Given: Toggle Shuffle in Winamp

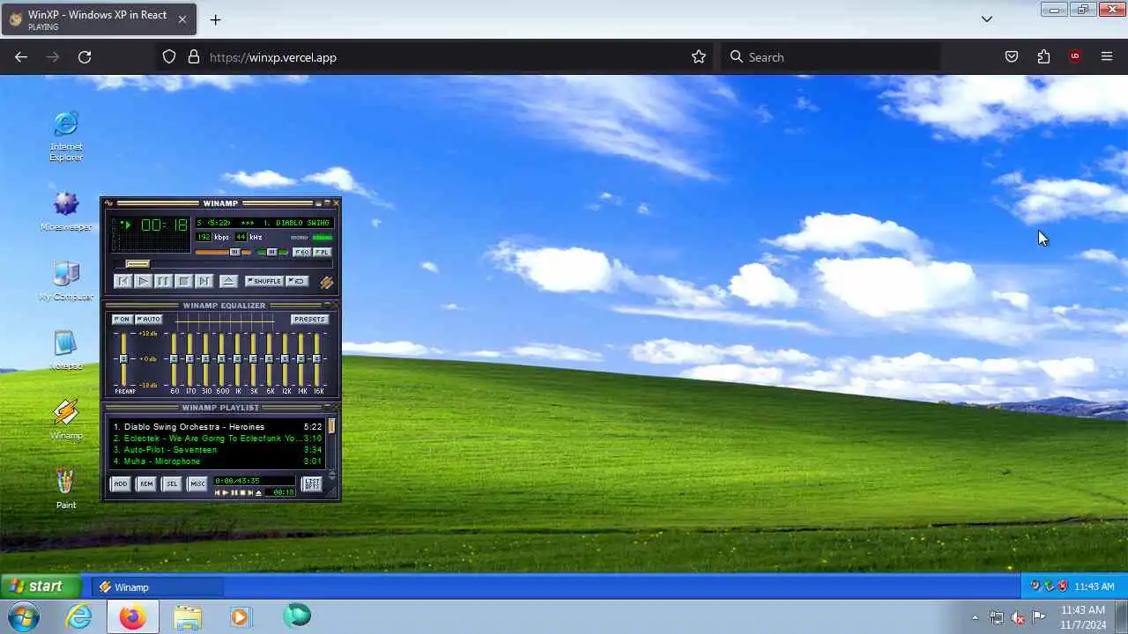Looking at the screenshot, I should 264,281.
